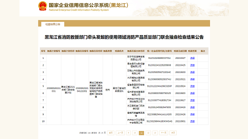Select the 检查结果公告 tab
The image size is (248, 139).
53,24
